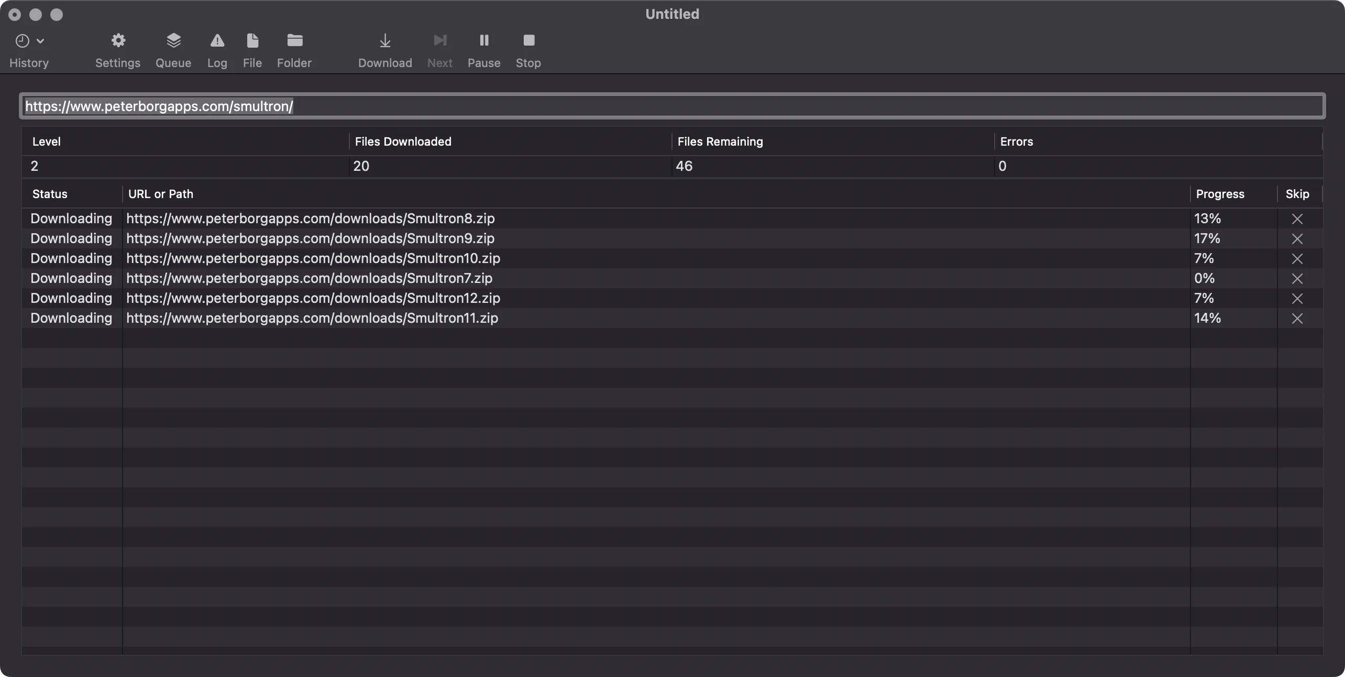
Task: Skip the Smultron12.zip download
Action: [x=1297, y=298]
